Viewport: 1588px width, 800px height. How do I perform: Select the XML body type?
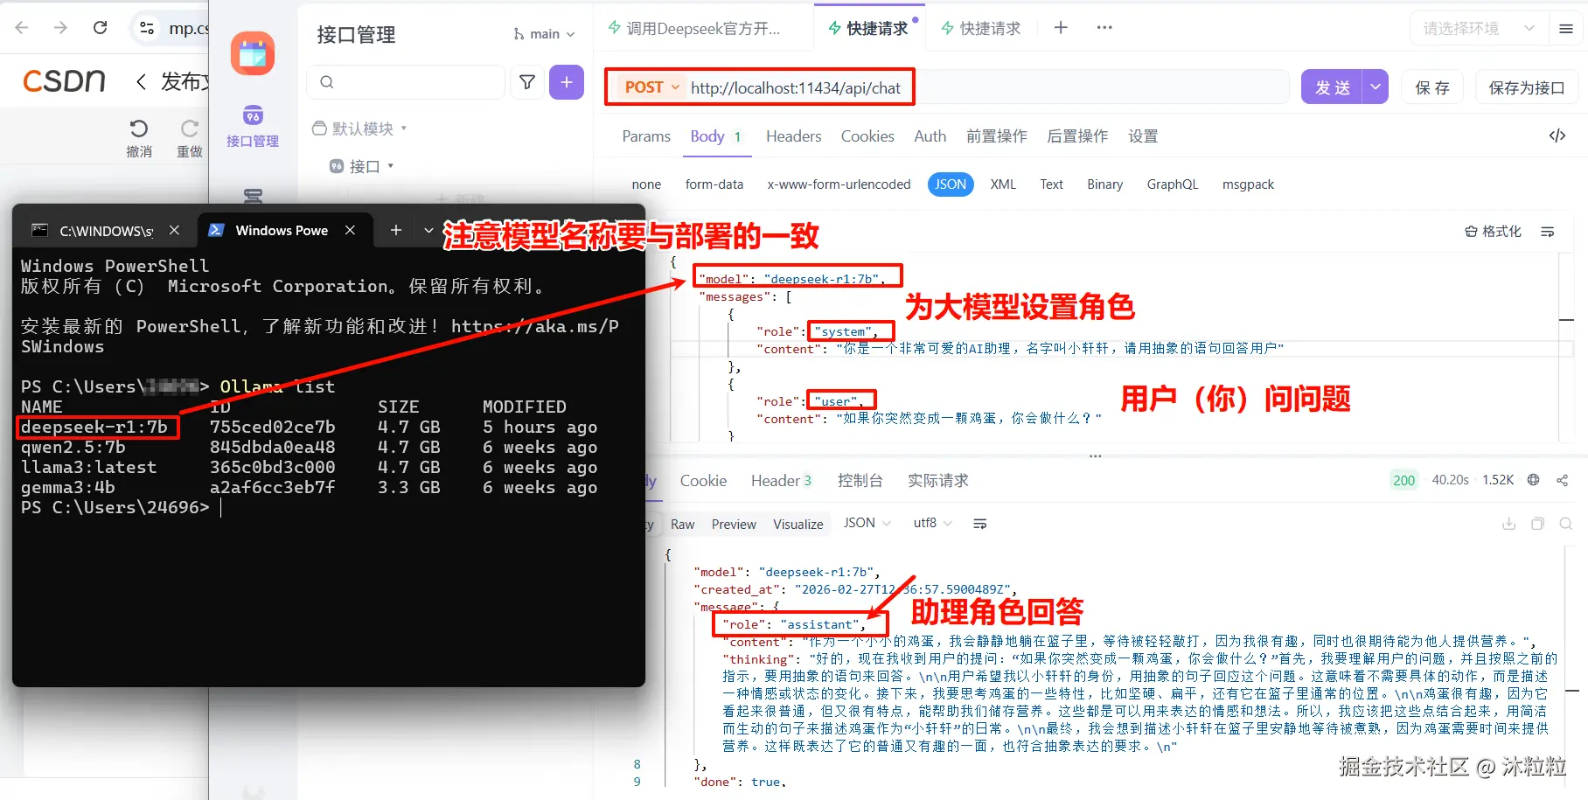tap(1003, 184)
